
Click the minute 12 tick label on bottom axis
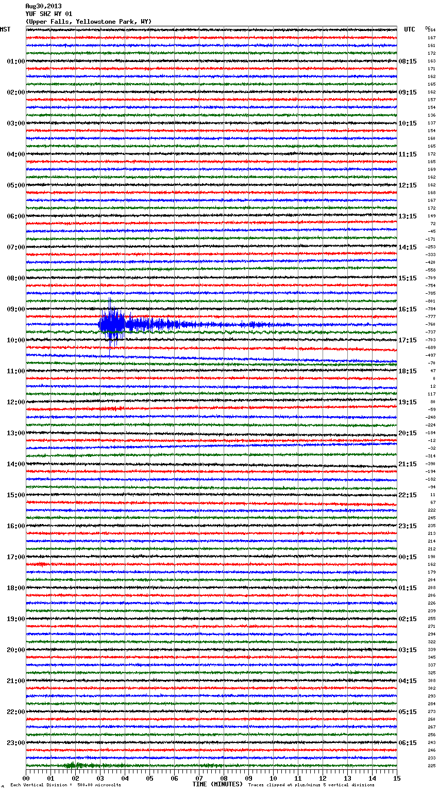pos(323,778)
